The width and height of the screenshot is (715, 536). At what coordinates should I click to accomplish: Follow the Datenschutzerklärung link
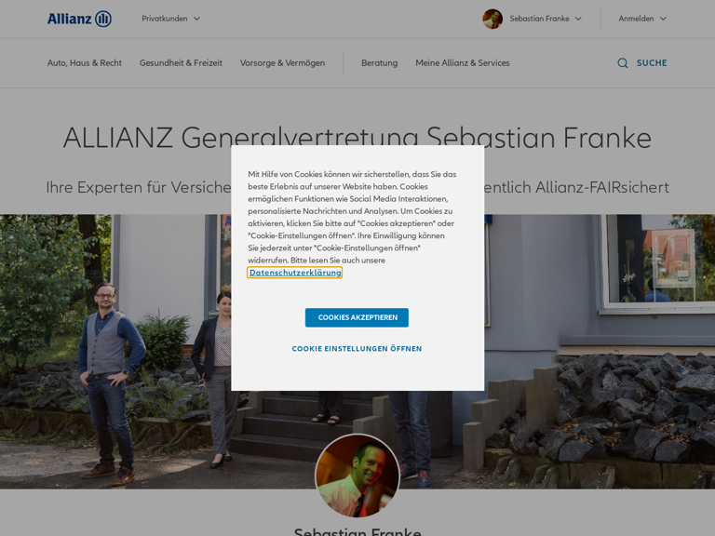pos(295,273)
